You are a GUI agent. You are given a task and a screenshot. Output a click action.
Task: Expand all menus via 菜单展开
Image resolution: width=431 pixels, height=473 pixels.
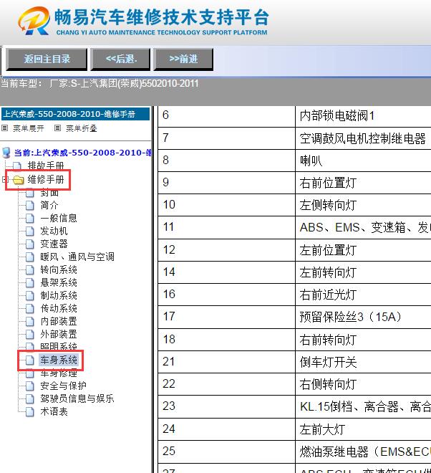click(x=29, y=128)
